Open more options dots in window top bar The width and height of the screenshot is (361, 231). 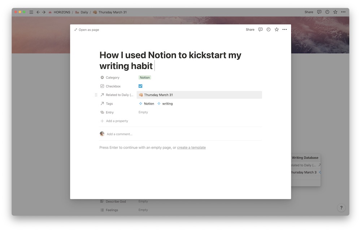point(343,12)
